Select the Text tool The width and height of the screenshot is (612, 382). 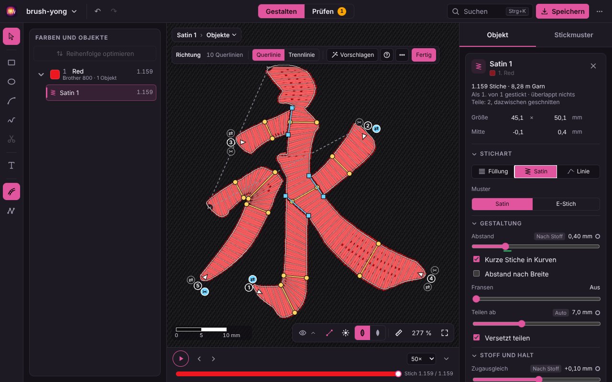coord(11,165)
